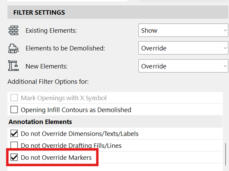Click the New Elements crane icon
Image resolution: width=229 pixels, height=171 pixels.
pyautogui.click(x=13, y=66)
